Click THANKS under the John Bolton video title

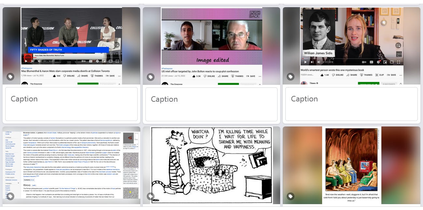237,76
